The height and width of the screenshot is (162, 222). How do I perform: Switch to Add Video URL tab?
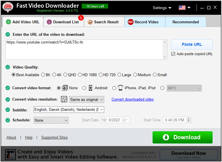pyautogui.click(x=23, y=22)
